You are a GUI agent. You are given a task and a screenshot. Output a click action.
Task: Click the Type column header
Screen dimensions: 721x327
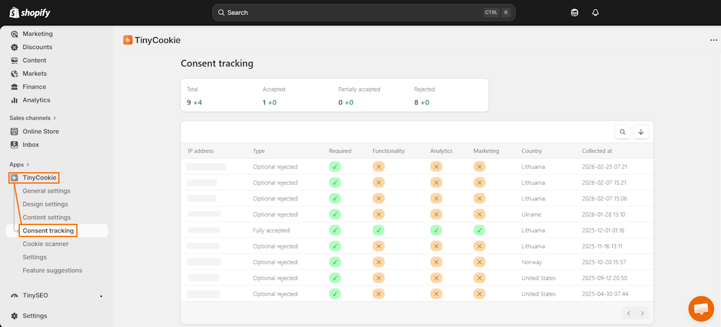click(259, 151)
